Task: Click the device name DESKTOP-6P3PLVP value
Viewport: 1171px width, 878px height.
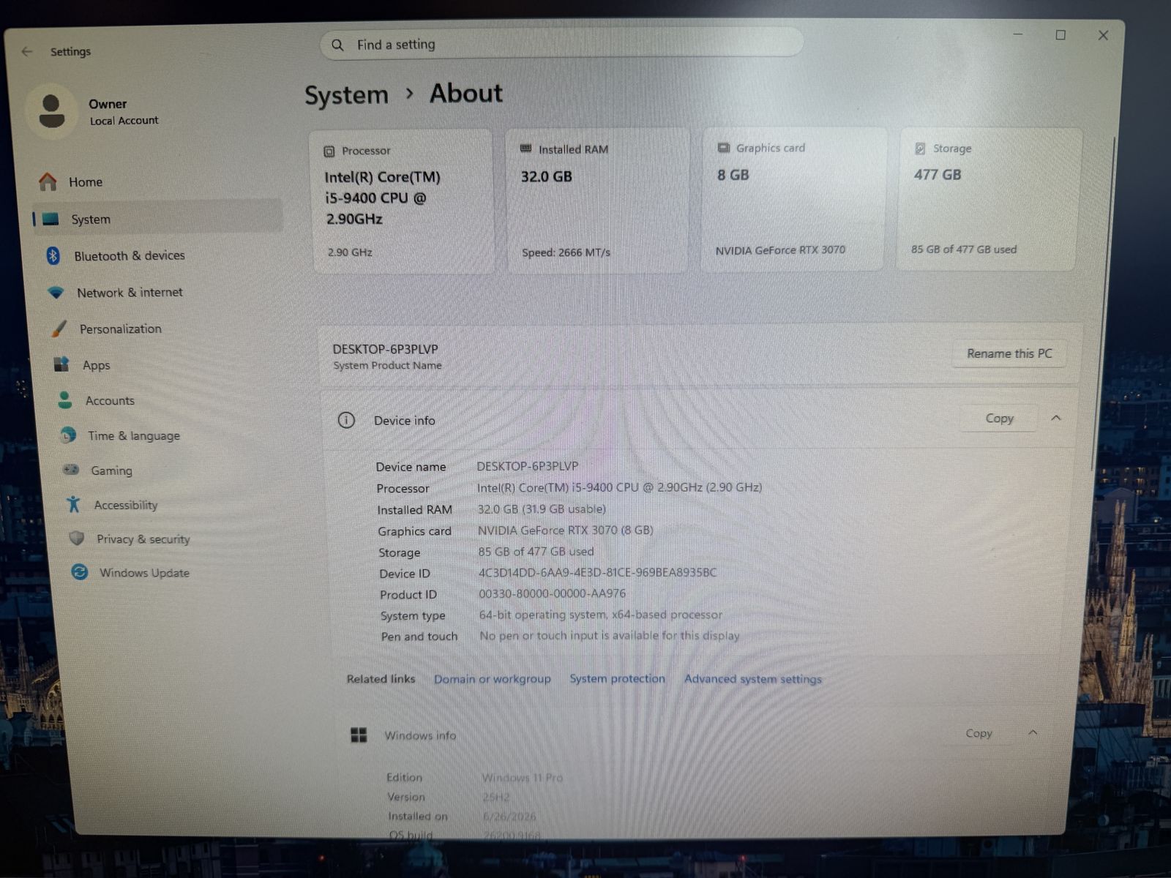Action: coord(527,466)
